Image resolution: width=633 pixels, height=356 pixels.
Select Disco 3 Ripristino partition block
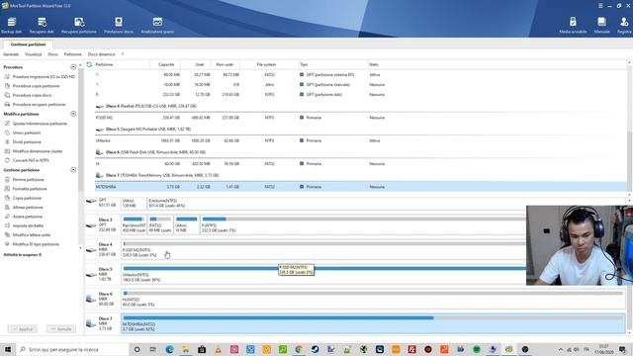click(x=134, y=224)
